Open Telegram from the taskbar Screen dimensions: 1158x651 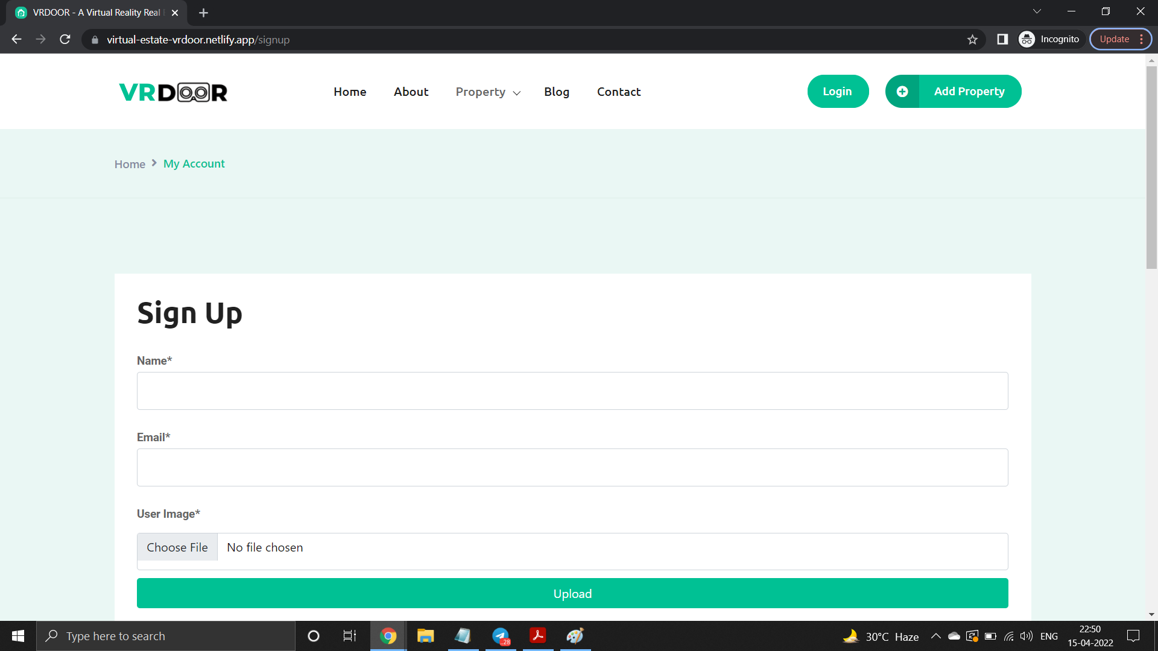[501, 636]
